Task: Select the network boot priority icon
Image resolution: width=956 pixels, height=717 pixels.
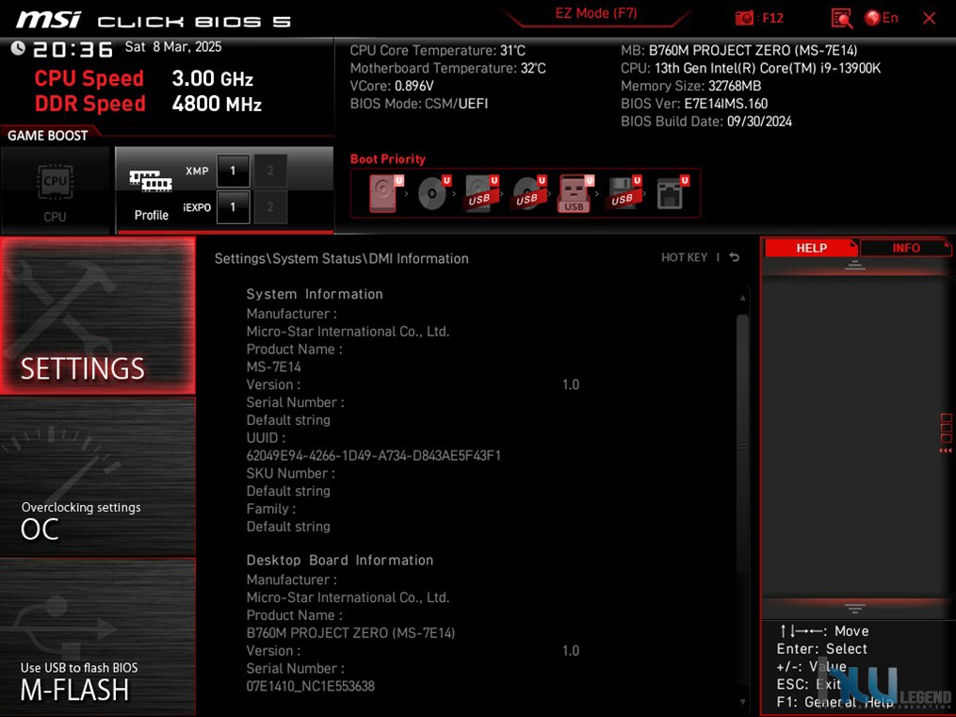Action: click(672, 193)
